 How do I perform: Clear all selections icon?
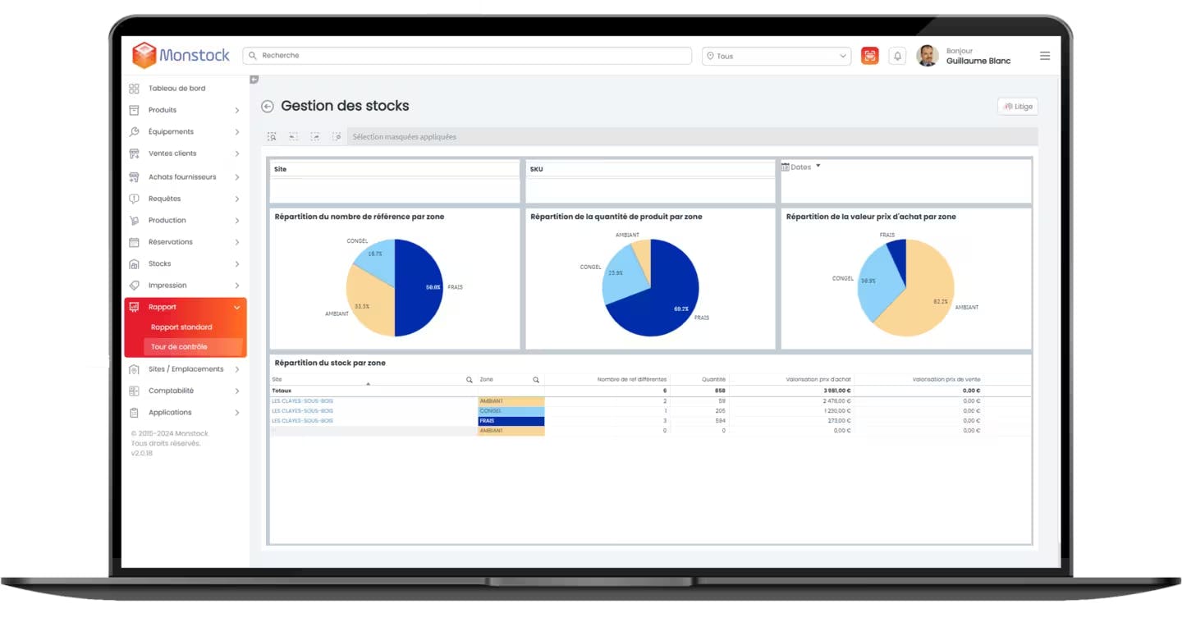pyautogui.click(x=337, y=137)
